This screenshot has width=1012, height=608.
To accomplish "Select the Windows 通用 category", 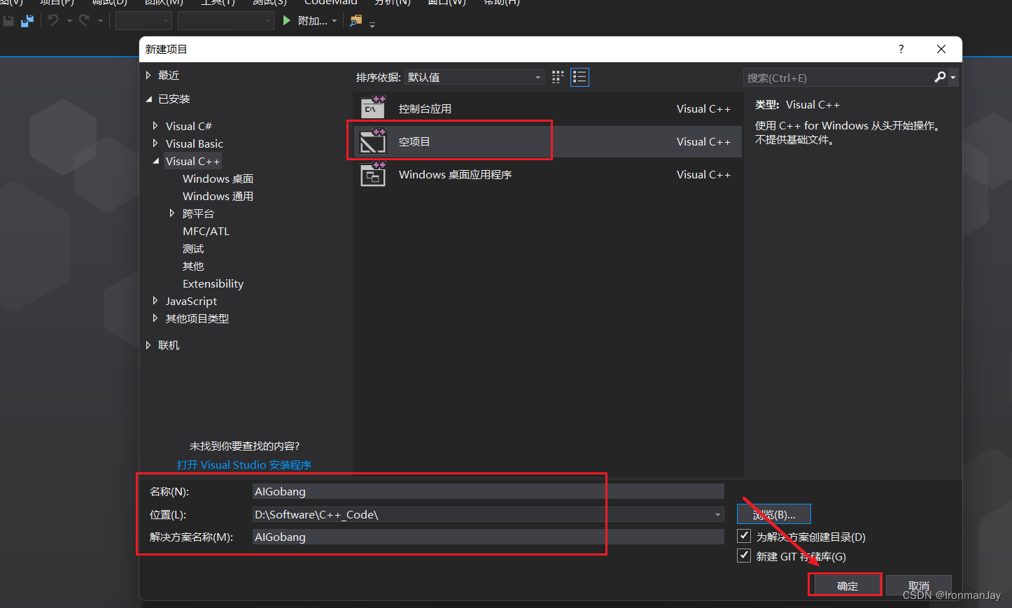I will [218, 196].
